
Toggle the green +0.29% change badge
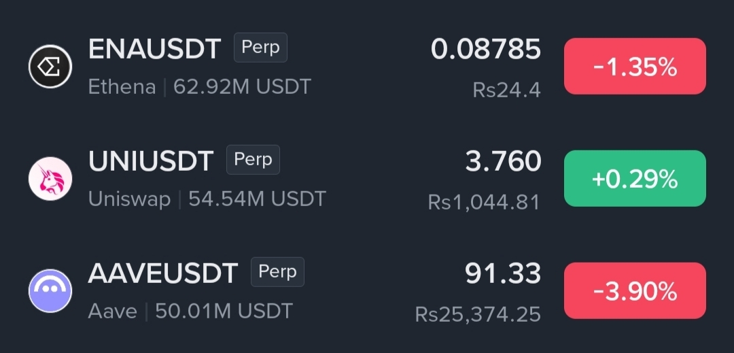(635, 178)
